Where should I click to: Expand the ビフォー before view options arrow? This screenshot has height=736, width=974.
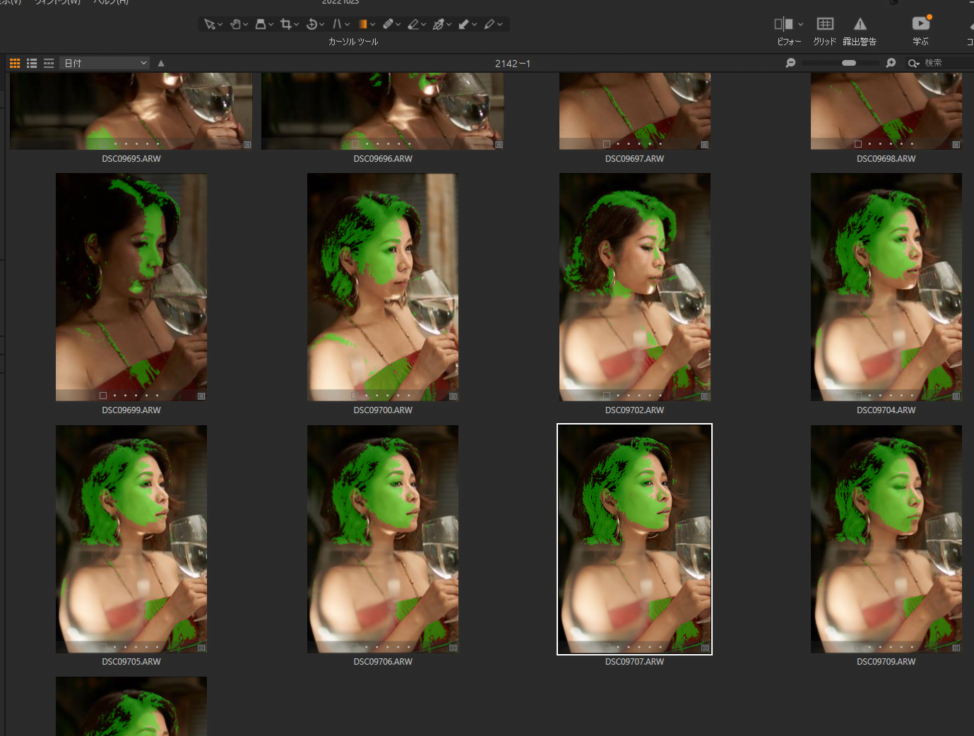[x=800, y=25]
